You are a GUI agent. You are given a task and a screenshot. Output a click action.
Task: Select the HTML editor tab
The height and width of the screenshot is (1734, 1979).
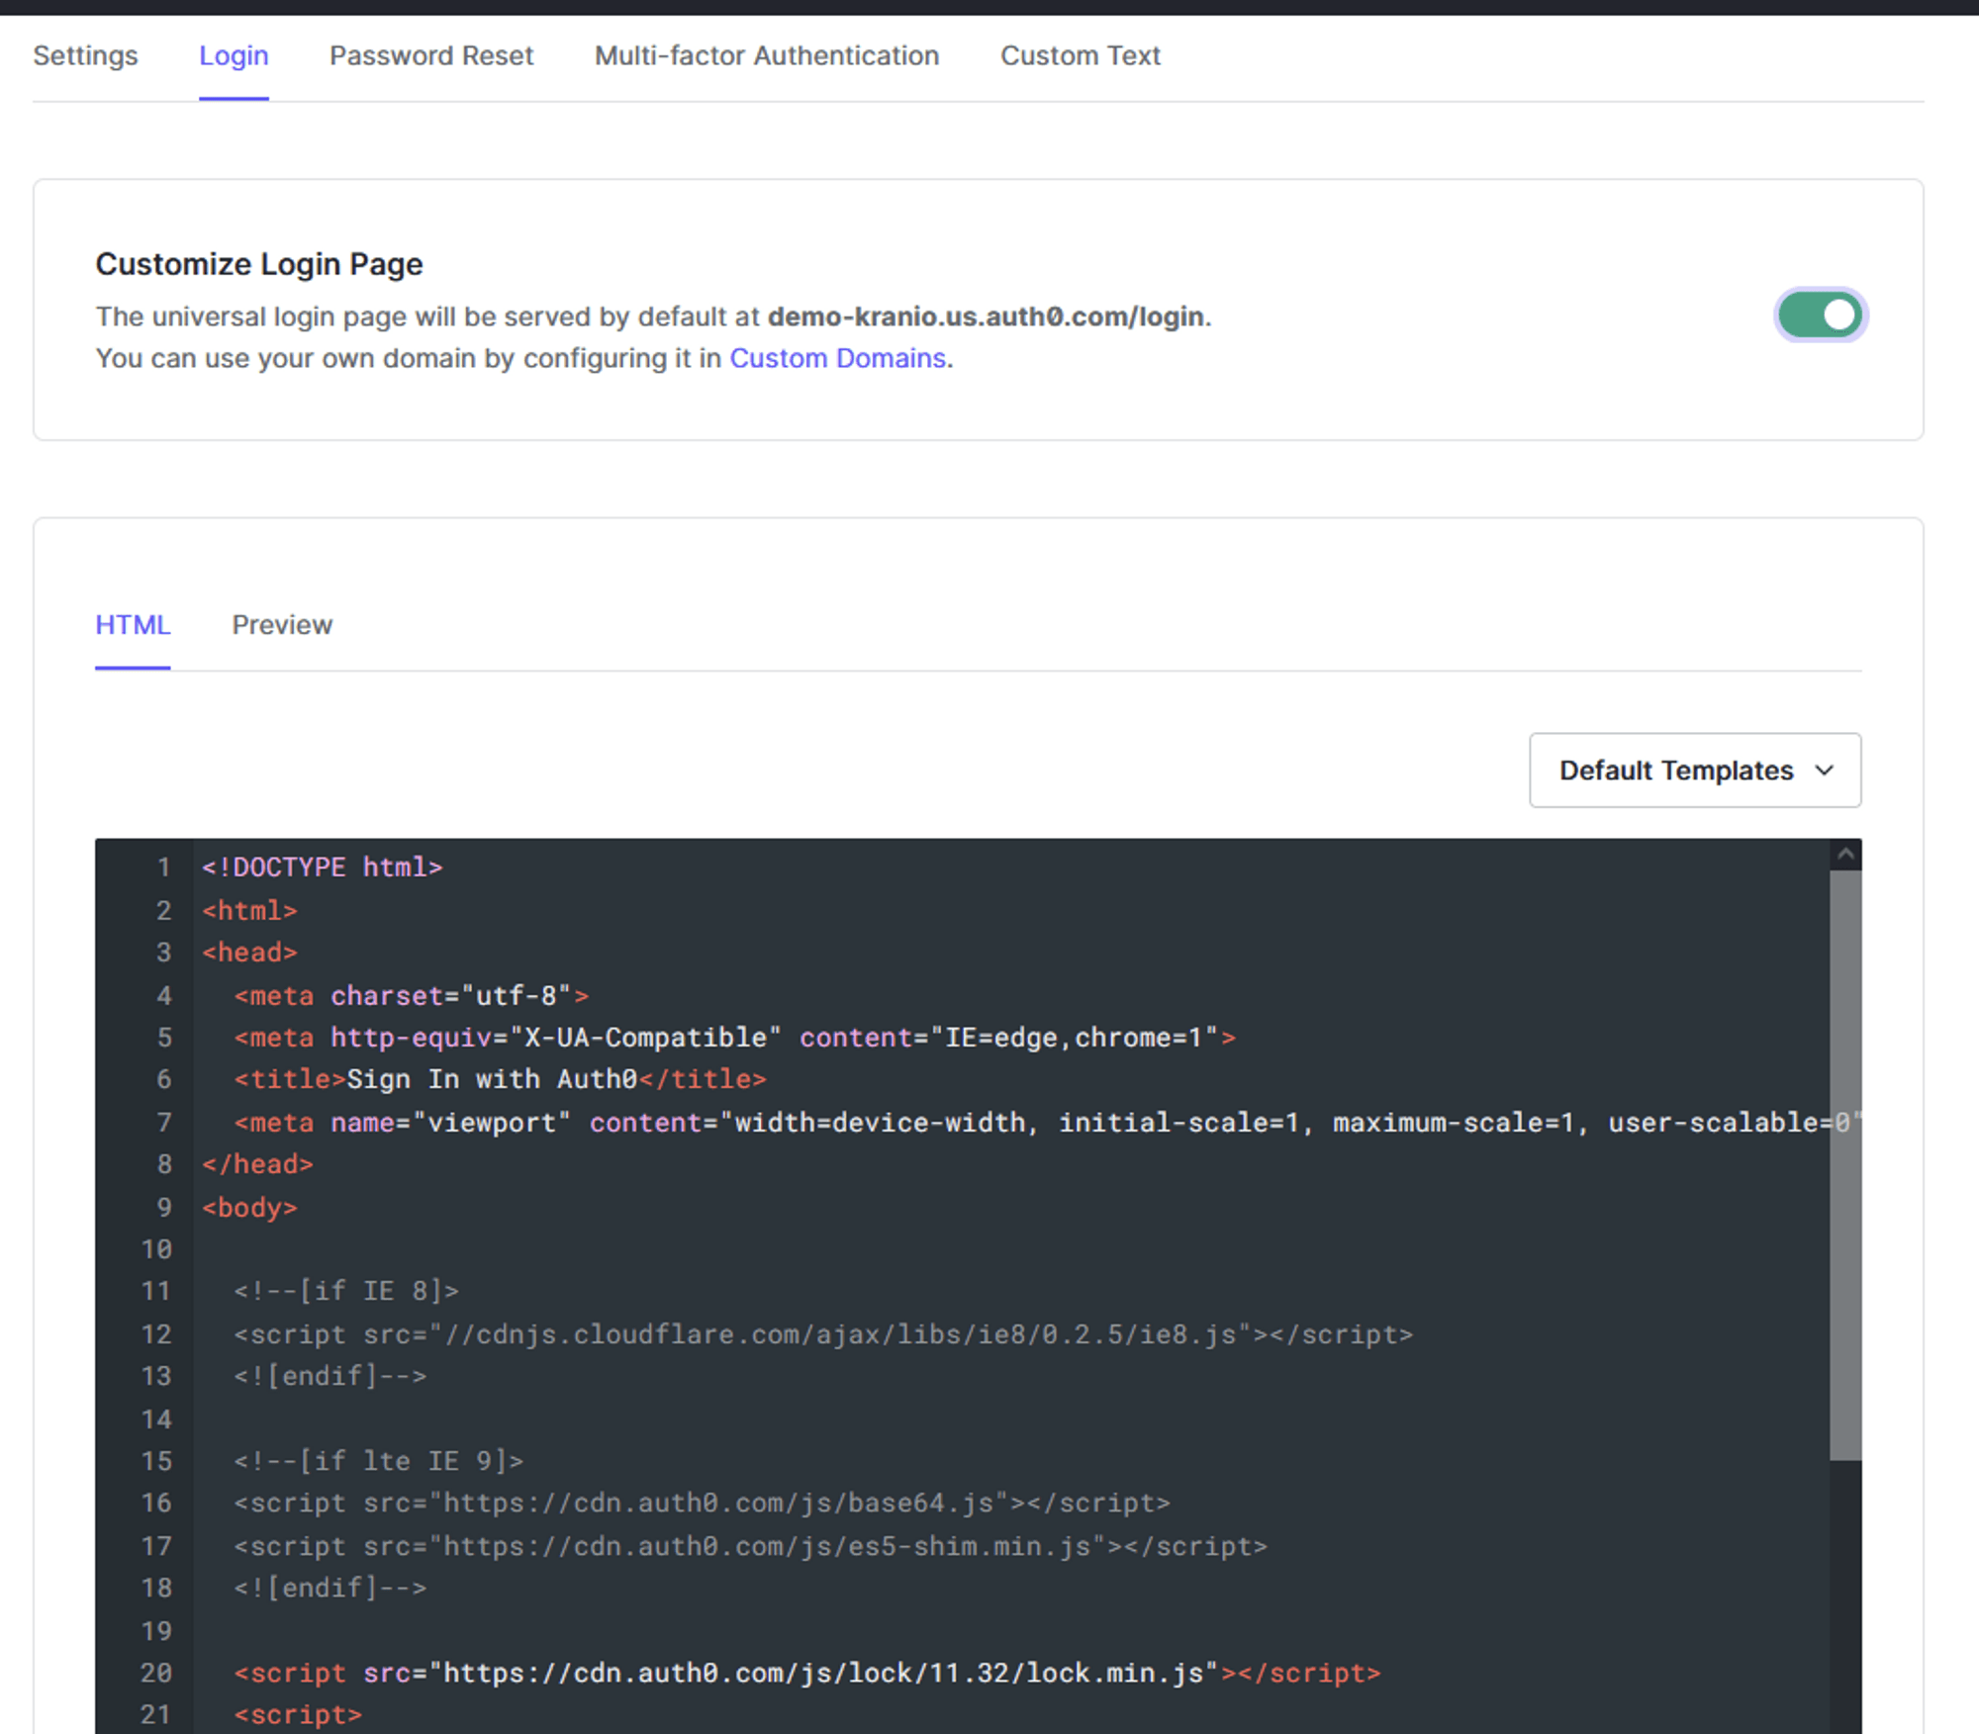click(133, 625)
